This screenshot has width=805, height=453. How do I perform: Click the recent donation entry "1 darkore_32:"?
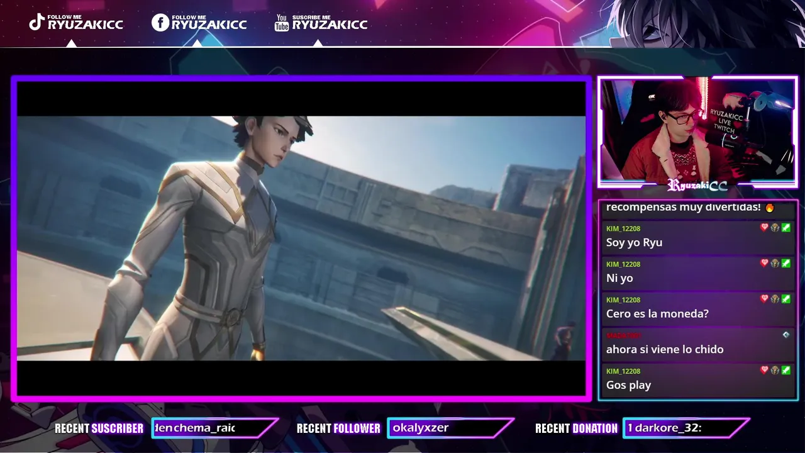click(665, 428)
